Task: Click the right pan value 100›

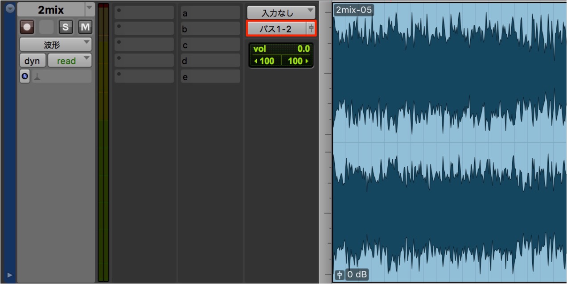Action: click(x=296, y=61)
